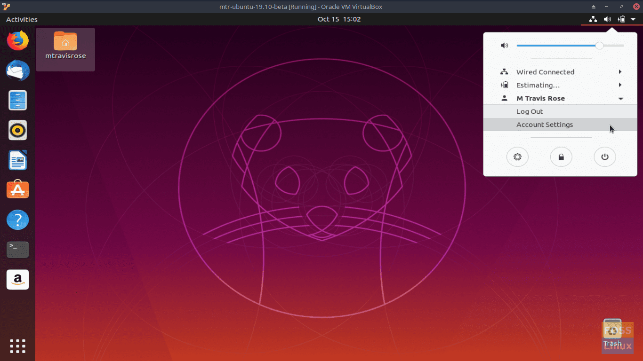Click the network icon in top bar

coord(593,19)
